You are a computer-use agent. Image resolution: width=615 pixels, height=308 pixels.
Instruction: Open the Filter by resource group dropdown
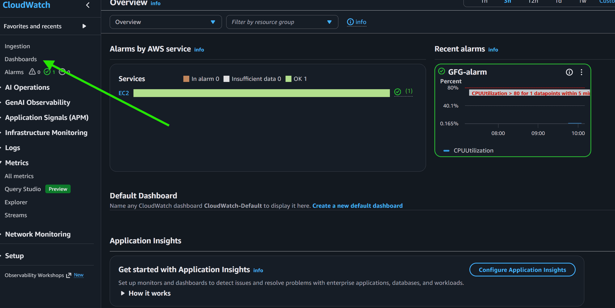[x=282, y=22]
